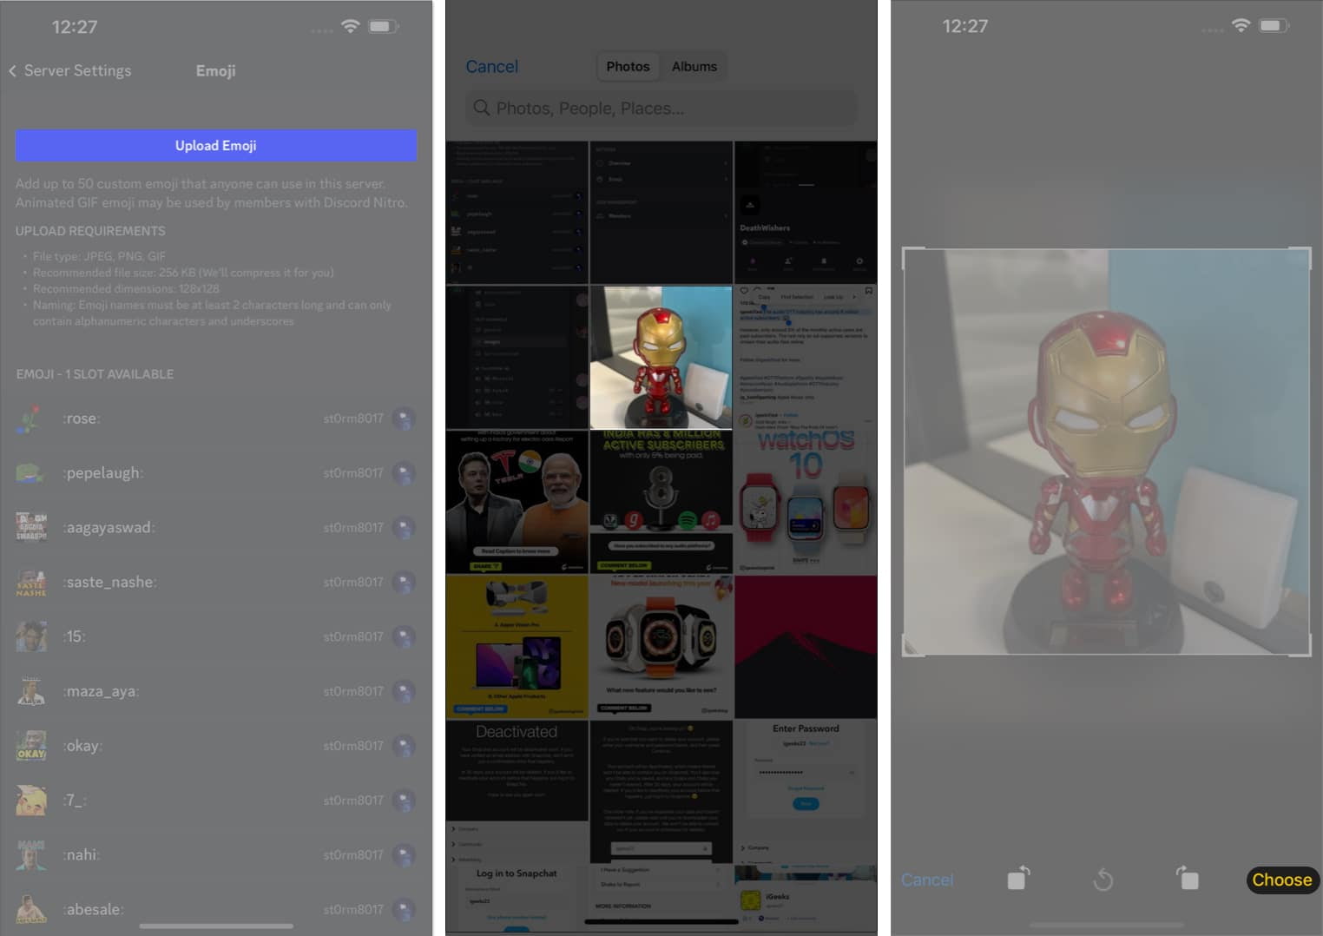
Task: Select the :abesale: emoji entry
Action: click(x=216, y=909)
